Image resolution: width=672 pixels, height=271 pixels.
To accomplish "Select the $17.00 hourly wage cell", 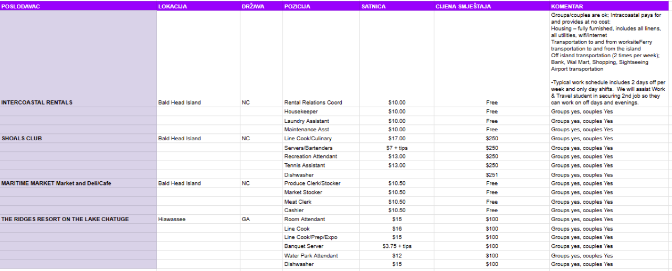I will point(397,139).
